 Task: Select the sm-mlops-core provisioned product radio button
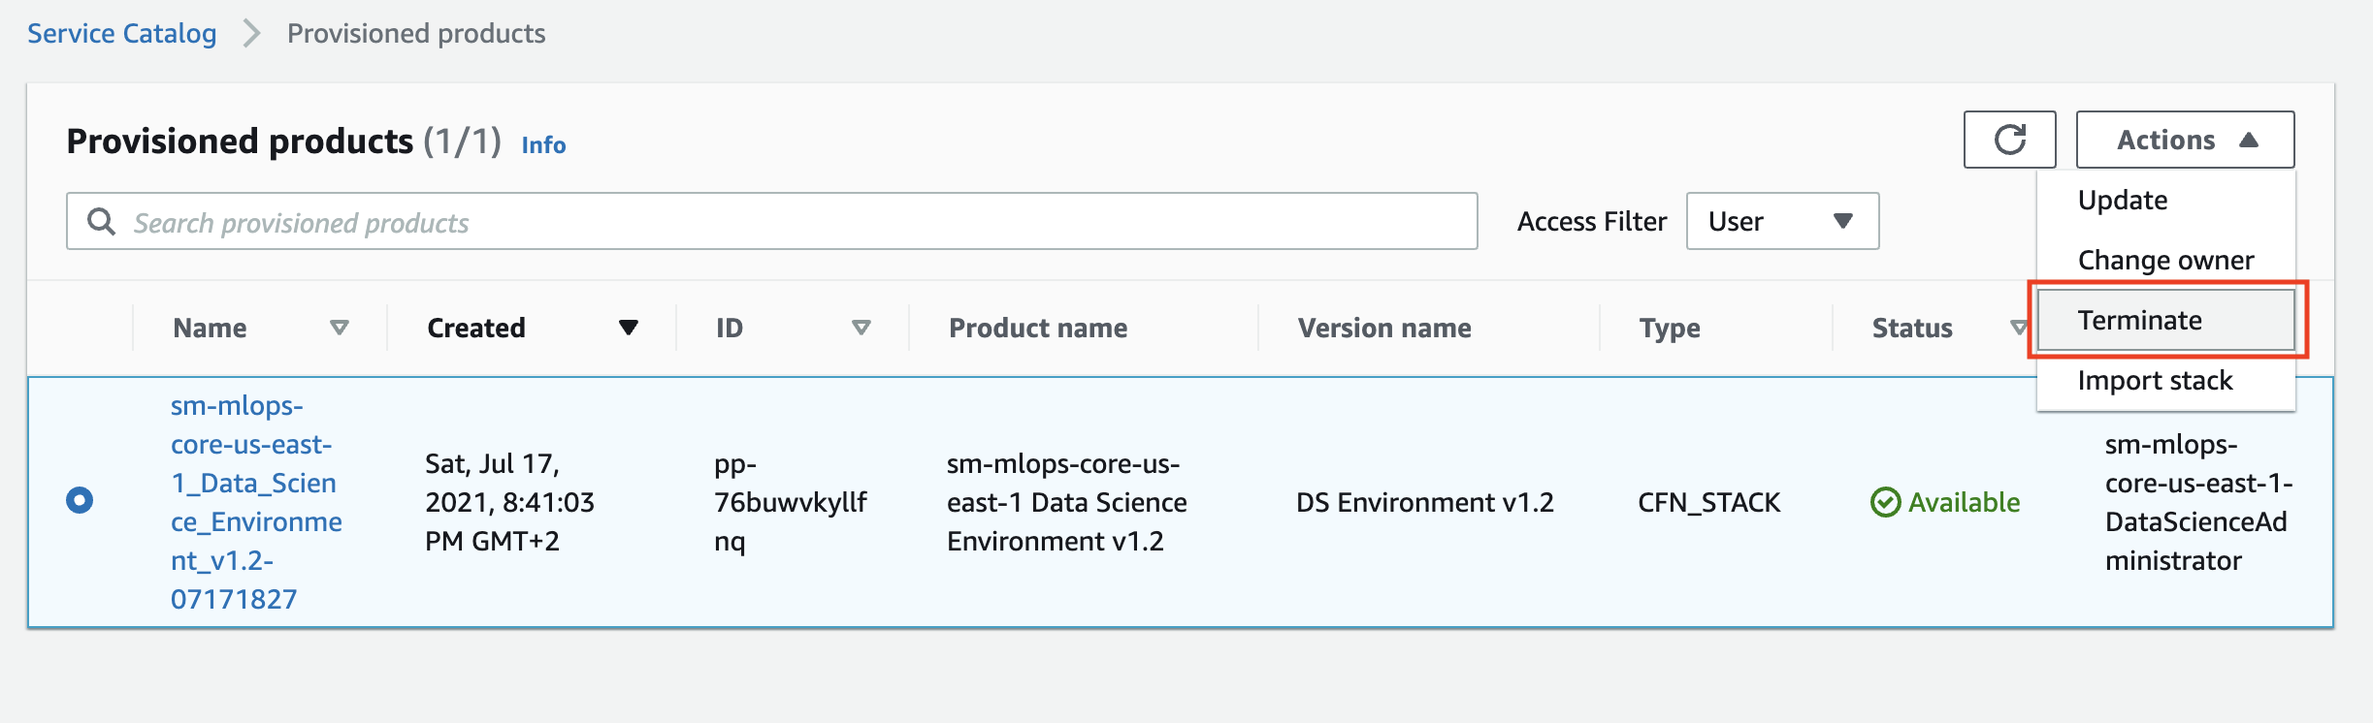pyautogui.click(x=80, y=500)
